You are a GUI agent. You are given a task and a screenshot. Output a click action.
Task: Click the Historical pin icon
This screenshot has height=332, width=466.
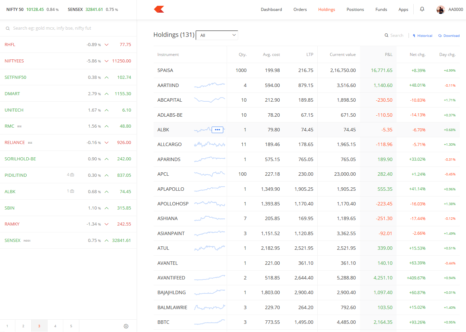[414, 35]
